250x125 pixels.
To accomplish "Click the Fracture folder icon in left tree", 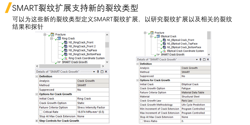I will [52, 34].
